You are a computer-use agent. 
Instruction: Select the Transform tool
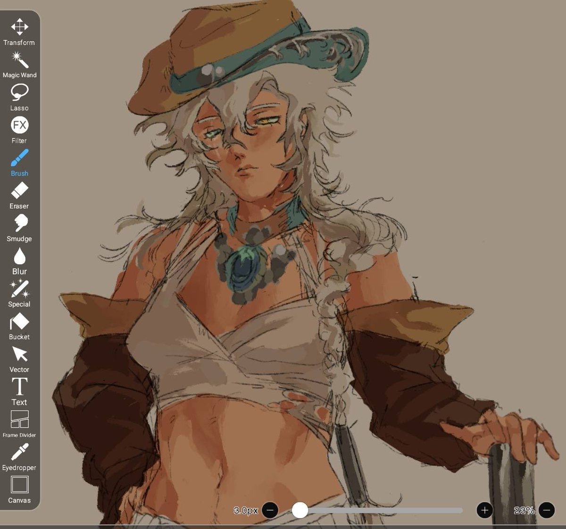pyautogui.click(x=19, y=32)
